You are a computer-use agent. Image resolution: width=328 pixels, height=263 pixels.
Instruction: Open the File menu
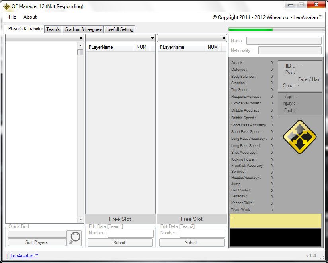click(12, 17)
